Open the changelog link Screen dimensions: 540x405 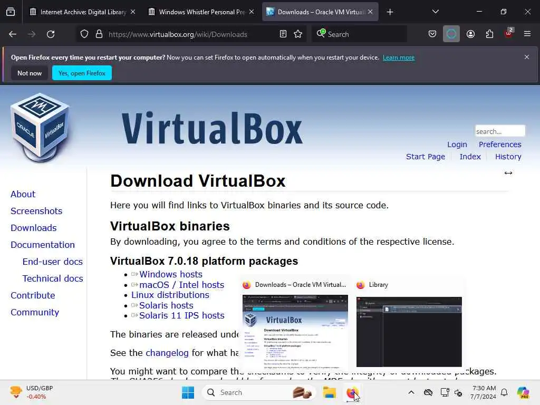(167, 353)
